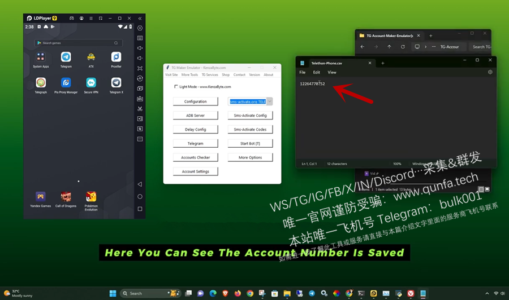Toggle LDPlayer fullscreen sidebar icon
Image resolution: width=509 pixels, height=300 pixels.
(x=140, y=68)
